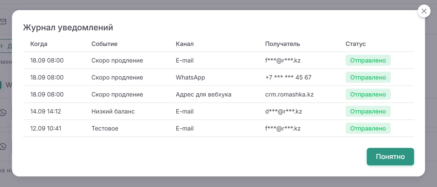Click the 12.09 10:41 timestamp cell

pyautogui.click(x=46, y=128)
